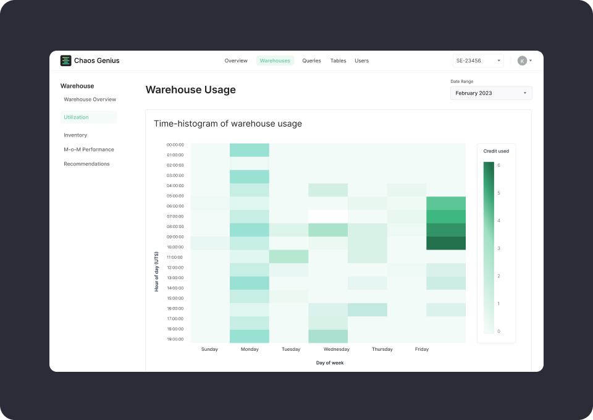
Task: Select Warehouse Overview in the sidebar
Action: coord(90,99)
